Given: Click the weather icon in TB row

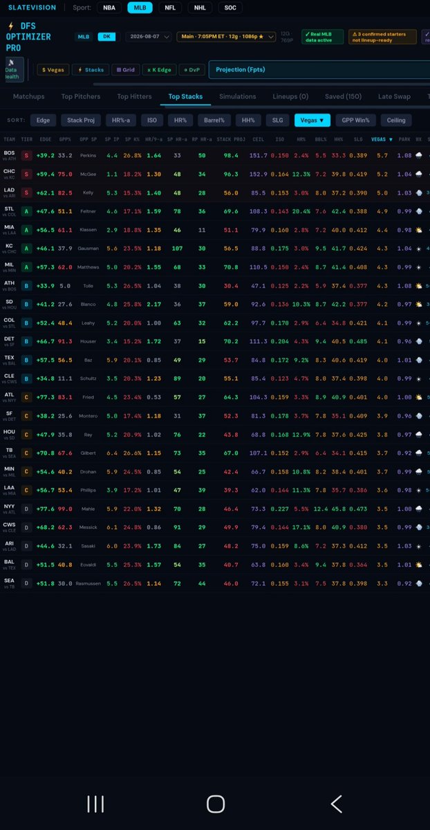Looking at the screenshot, I should click(x=419, y=453).
